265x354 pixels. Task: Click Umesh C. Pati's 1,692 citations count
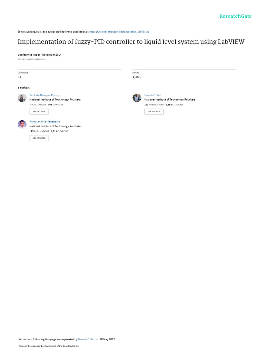[174, 105]
